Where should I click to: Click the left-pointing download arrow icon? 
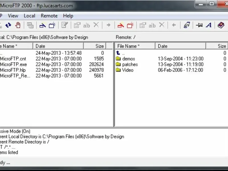click(x=174, y=25)
